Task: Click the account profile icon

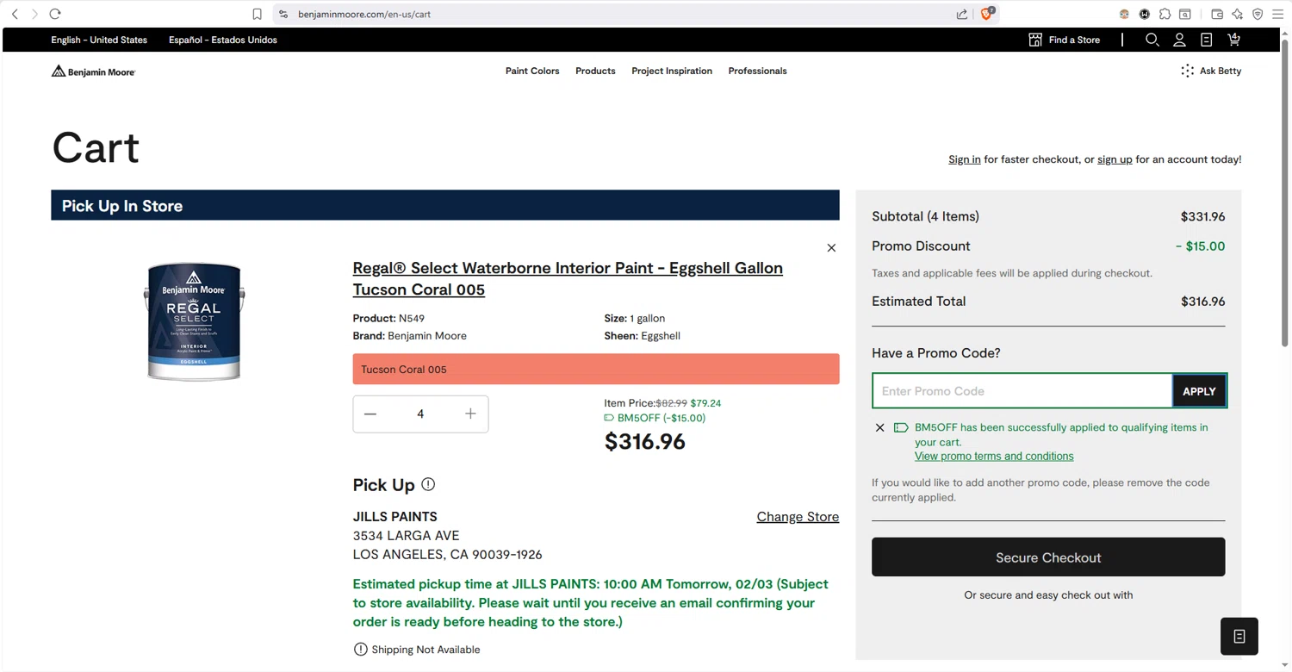Action: [x=1179, y=40]
